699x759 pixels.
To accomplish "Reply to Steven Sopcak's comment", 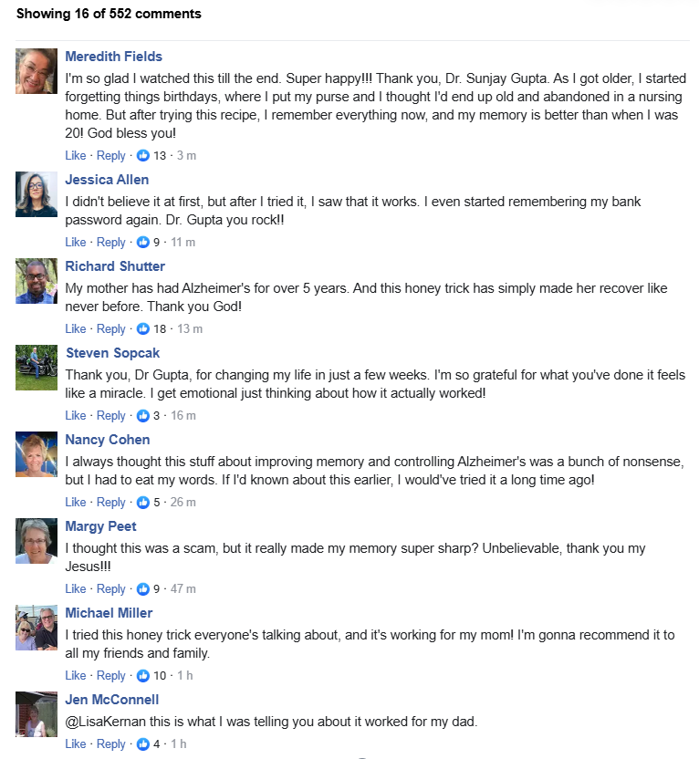I will 111,415.
